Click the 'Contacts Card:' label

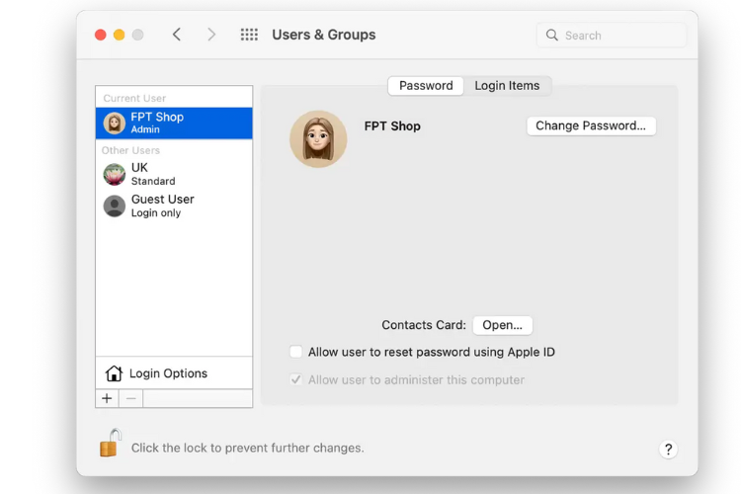pyautogui.click(x=424, y=325)
